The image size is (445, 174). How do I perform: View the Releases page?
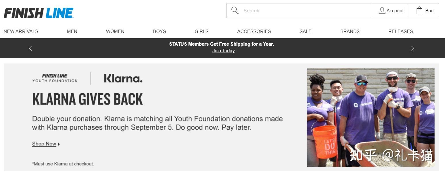tap(400, 31)
